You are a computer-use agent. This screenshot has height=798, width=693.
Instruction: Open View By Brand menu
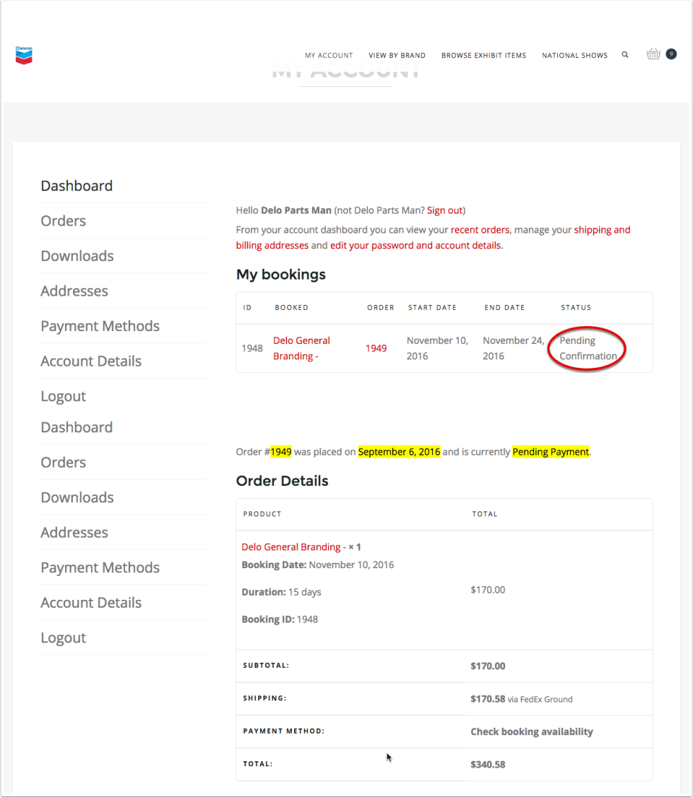tap(397, 55)
